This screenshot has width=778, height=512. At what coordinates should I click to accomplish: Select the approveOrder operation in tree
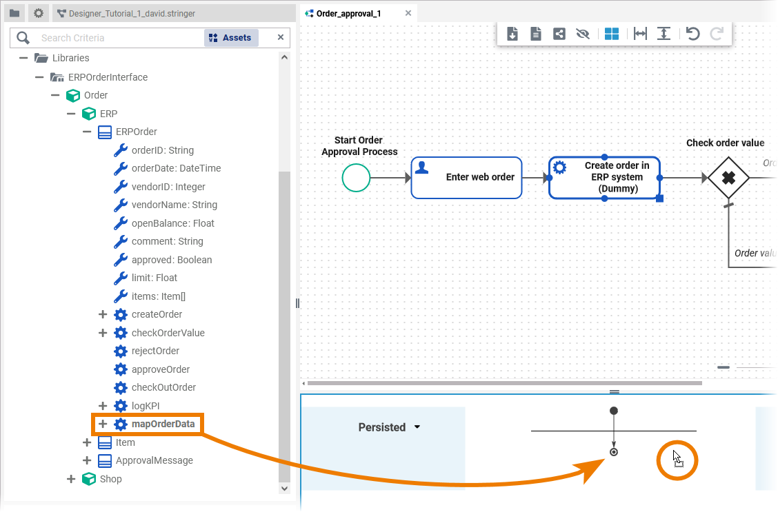160,369
